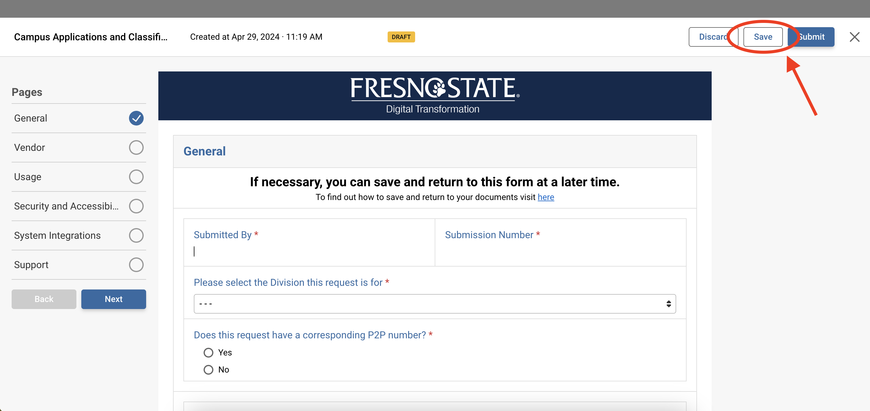Click the Back navigation button
The width and height of the screenshot is (870, 411).
click(44, 299)
